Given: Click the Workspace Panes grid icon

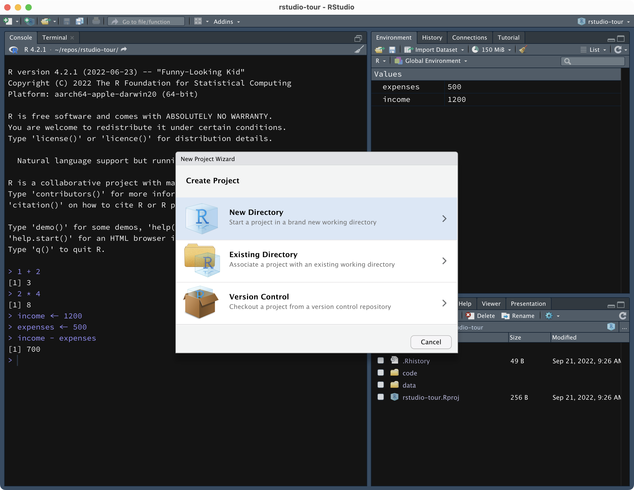Looking at the screenshot, I should click(198, 21).
